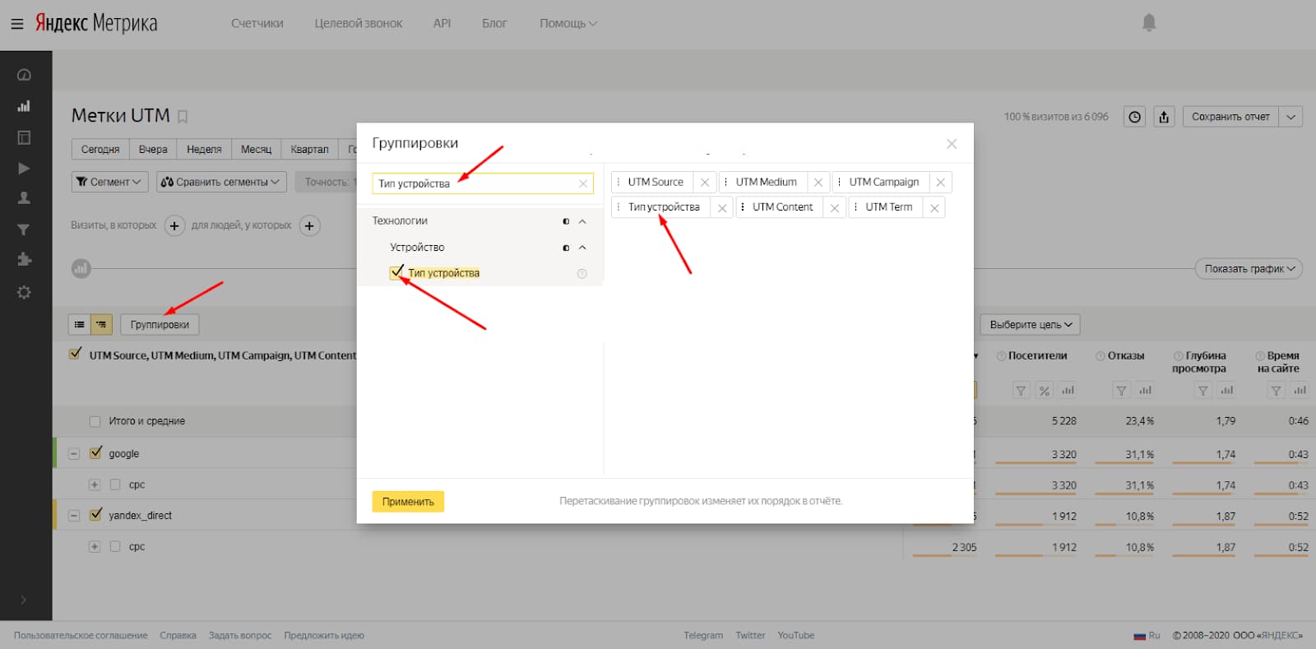Show percent values in Посетители column
The width and height of the screenshot is (1316, 649).
coord(1044,391)
